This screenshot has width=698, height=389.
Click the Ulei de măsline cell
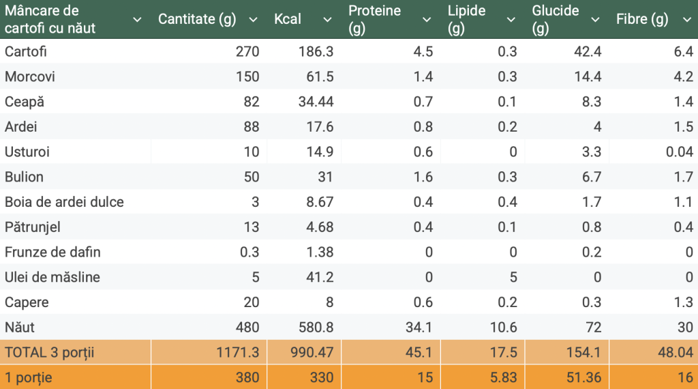pyautogui.click(x=52, y=277)
